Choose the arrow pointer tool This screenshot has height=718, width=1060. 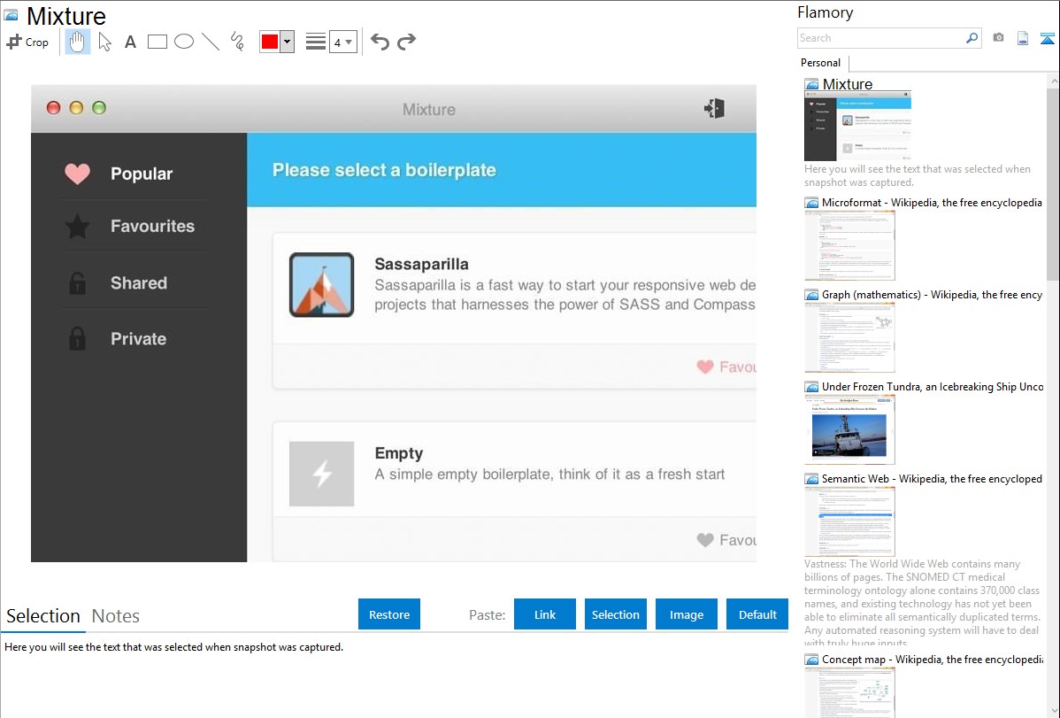coord(104,42)
